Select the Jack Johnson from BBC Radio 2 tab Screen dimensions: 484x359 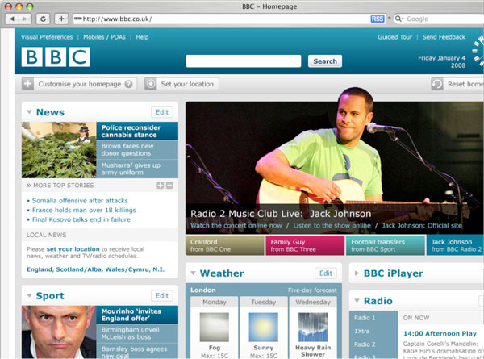coord(455,245)
